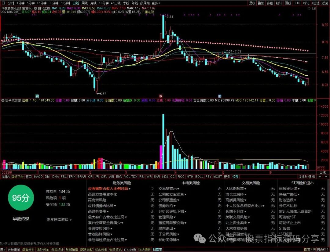The width and height of the screenshot is (330, 252).
Task: Click the panel layout icon beside the diamond
Action: click(x=314, y=9)
